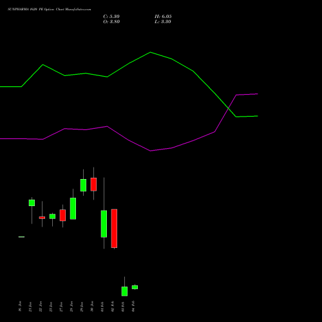Click the 21 Jan date label

(30, 307)
